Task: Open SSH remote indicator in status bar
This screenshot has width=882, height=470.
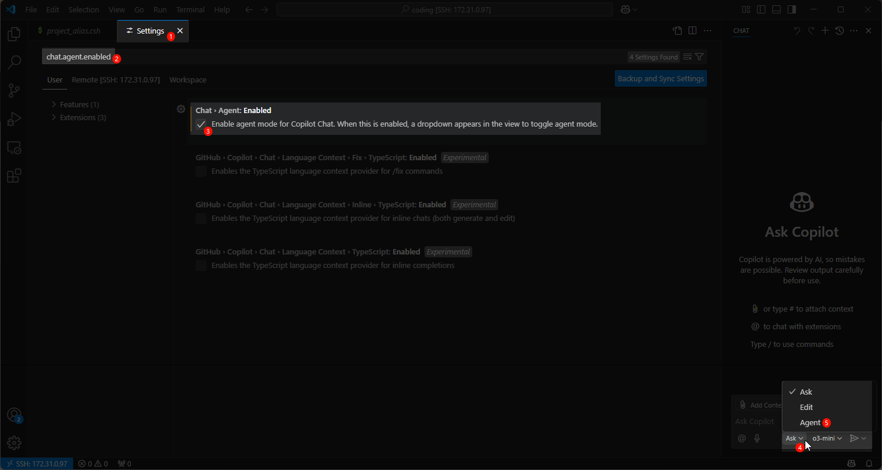Action: tap(37, 464)
